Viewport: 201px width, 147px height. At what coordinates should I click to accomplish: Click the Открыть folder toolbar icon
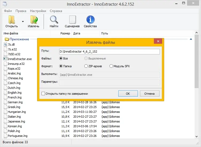point(12,19)
